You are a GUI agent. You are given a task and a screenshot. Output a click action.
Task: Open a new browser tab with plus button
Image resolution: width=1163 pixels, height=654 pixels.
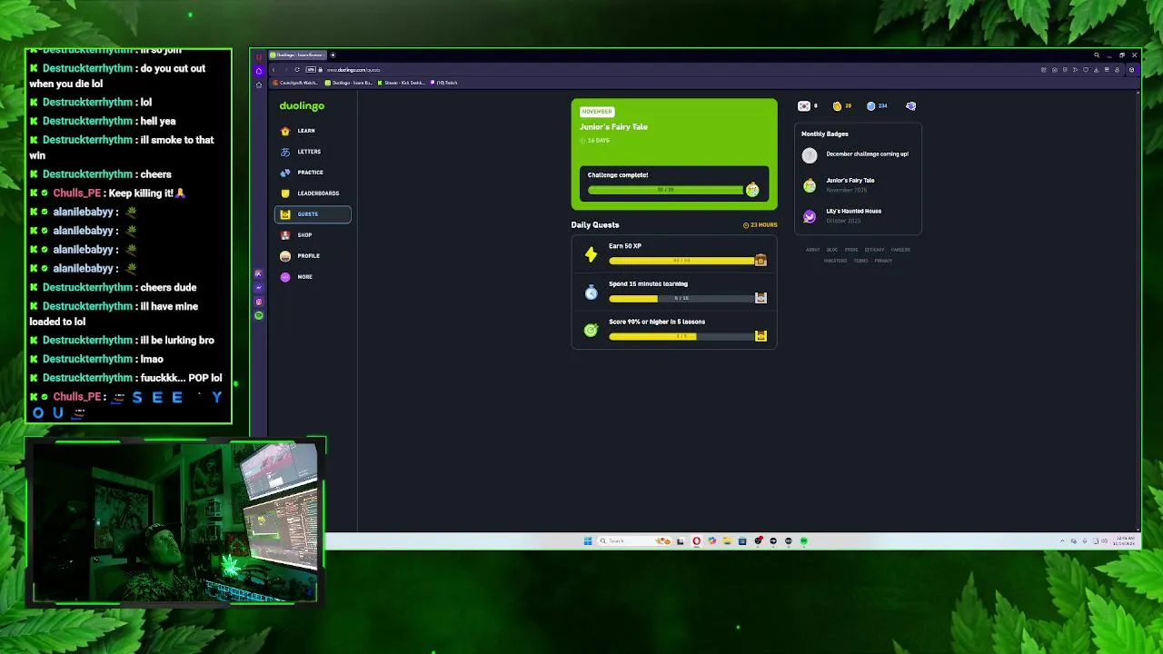coord(333,55)
